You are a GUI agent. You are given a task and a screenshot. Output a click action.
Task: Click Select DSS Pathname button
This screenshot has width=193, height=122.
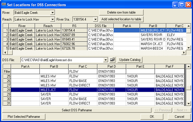77,110
